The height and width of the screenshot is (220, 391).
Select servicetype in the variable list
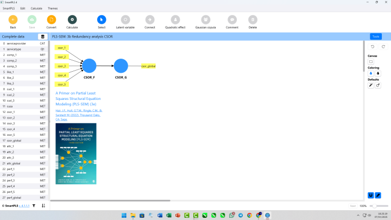click(24, 49)
